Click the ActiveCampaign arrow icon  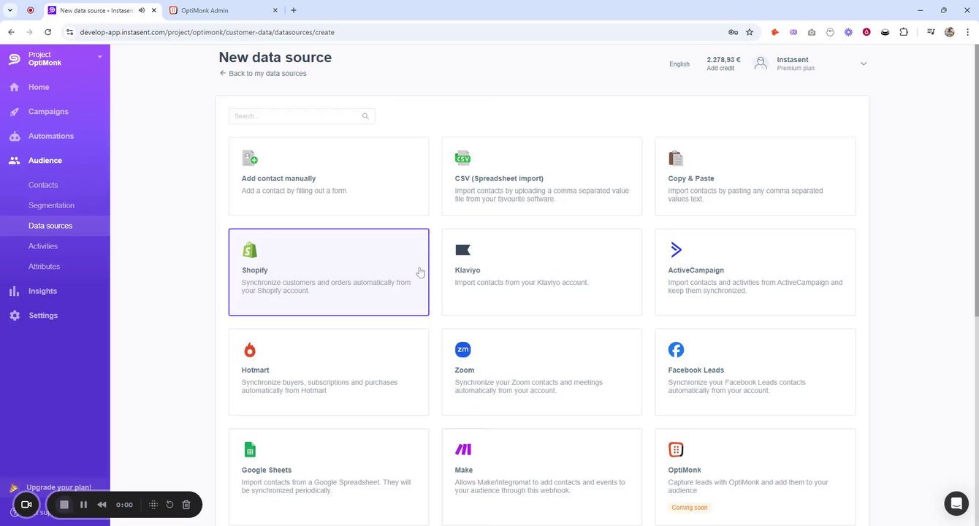676,250
